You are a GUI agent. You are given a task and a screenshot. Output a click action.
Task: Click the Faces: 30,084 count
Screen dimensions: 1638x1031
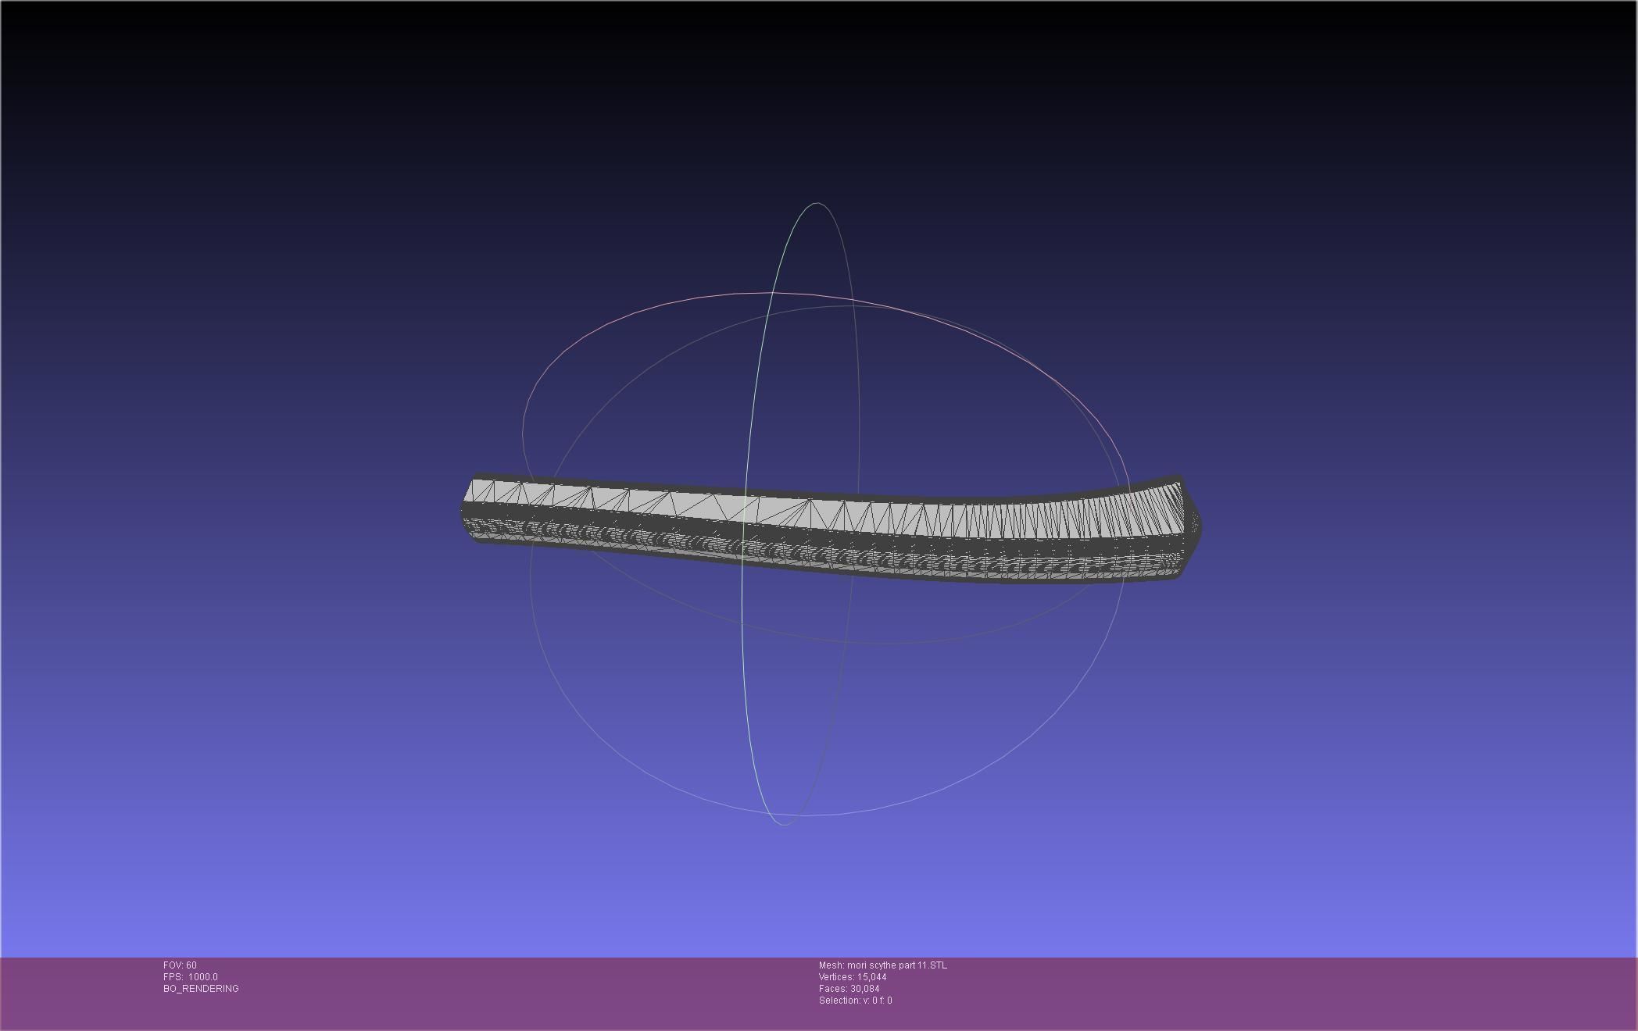point(849,989)
